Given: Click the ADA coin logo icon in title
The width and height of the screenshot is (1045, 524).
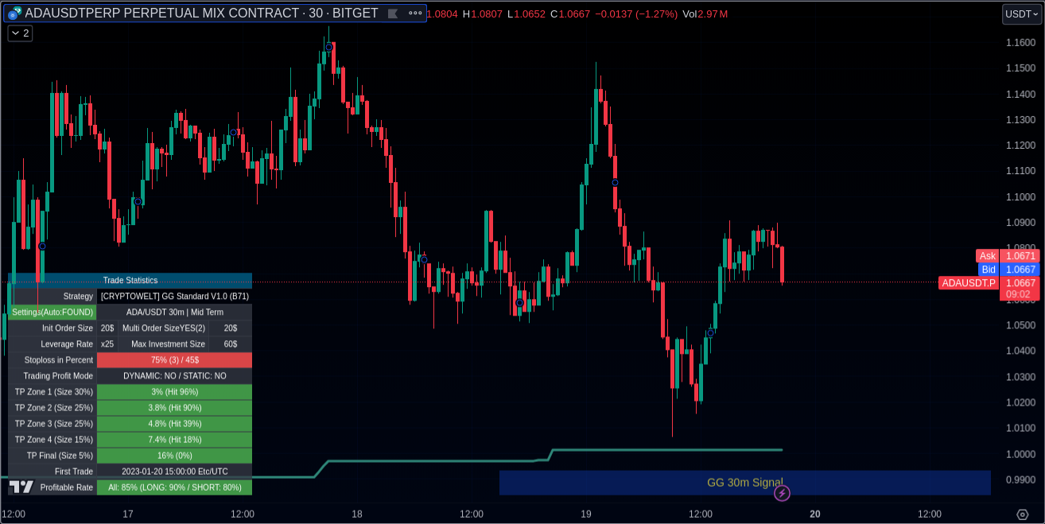Looking at the screenshot, I should click(x=14, y=13).
